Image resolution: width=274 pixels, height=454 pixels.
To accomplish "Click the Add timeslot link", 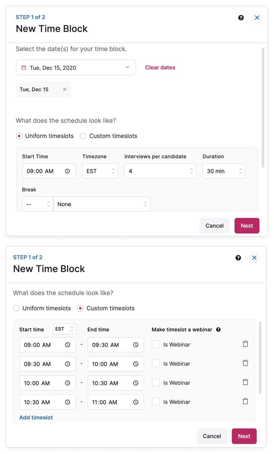I will (x=36, y=418).
